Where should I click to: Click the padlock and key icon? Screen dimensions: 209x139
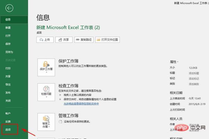(x=46, y=64)
